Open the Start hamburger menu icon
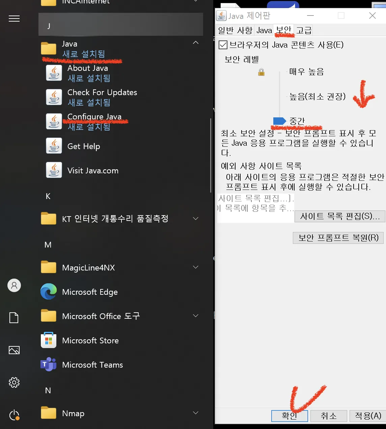This screenshot has height=429, width=386. [x=14, y=19]
